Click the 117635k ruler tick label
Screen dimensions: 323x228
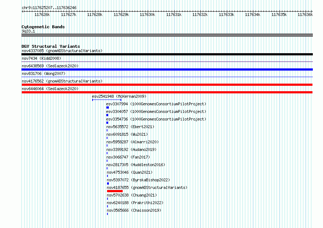coord(279,15)
